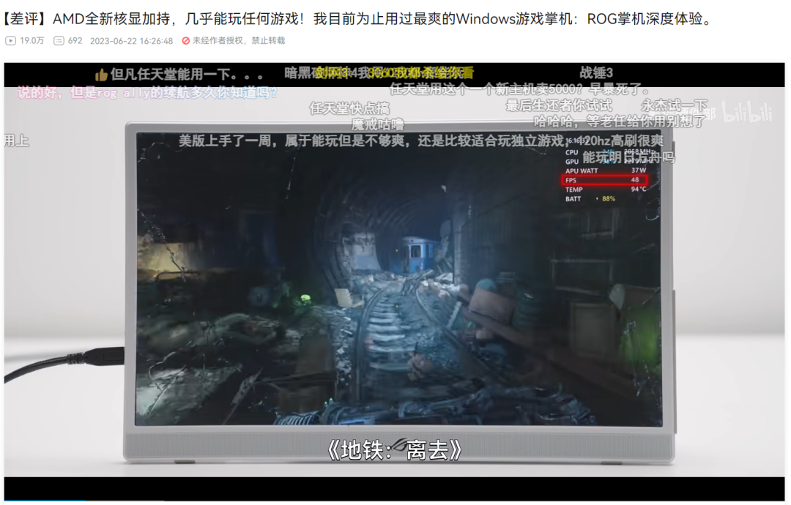The height and width of the screenshot is (505, 791).
Task: Click the TEMP 94°C overlay reading
Action: coord(605,190)
